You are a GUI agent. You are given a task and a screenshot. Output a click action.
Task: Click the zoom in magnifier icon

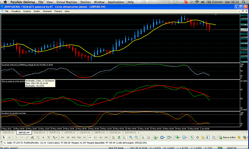click(131, 137)
